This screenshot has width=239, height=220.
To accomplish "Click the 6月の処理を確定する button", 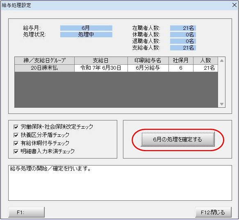I will click(x=178, y=139).
